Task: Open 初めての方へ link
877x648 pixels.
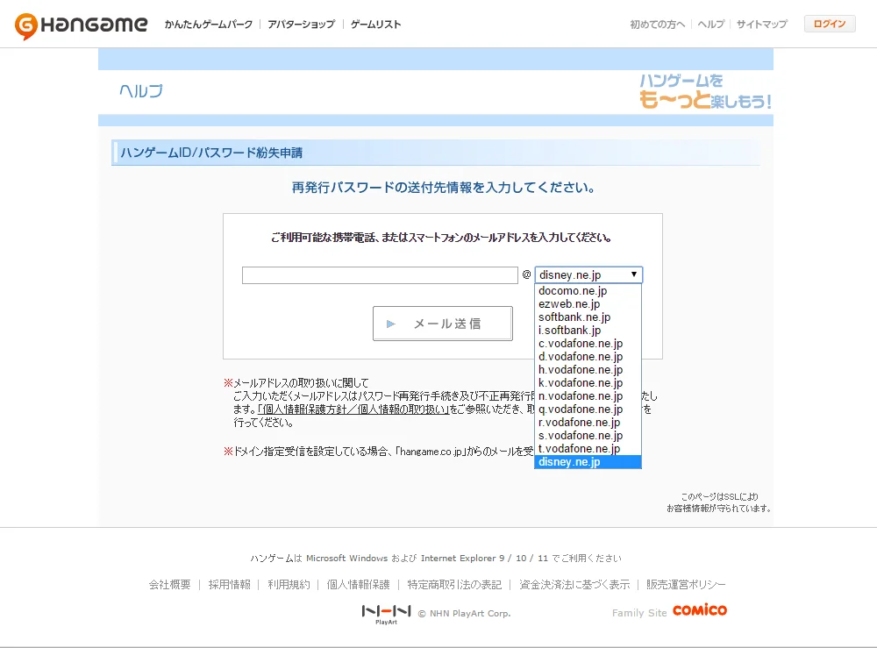Action: (x=657, y=24)
